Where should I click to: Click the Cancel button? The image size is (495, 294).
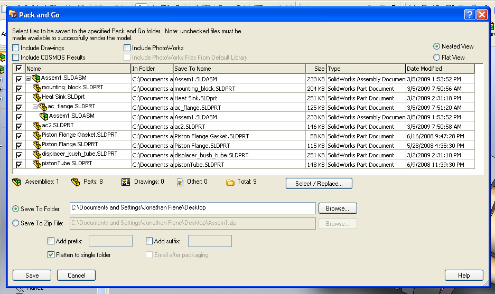click(x=77, y=276)
